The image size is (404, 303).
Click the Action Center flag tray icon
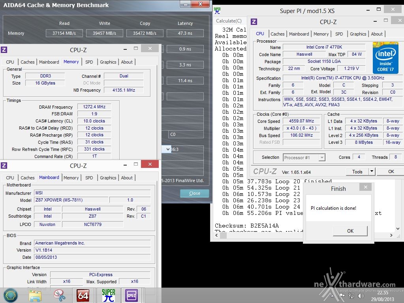(x=342, y=296)
